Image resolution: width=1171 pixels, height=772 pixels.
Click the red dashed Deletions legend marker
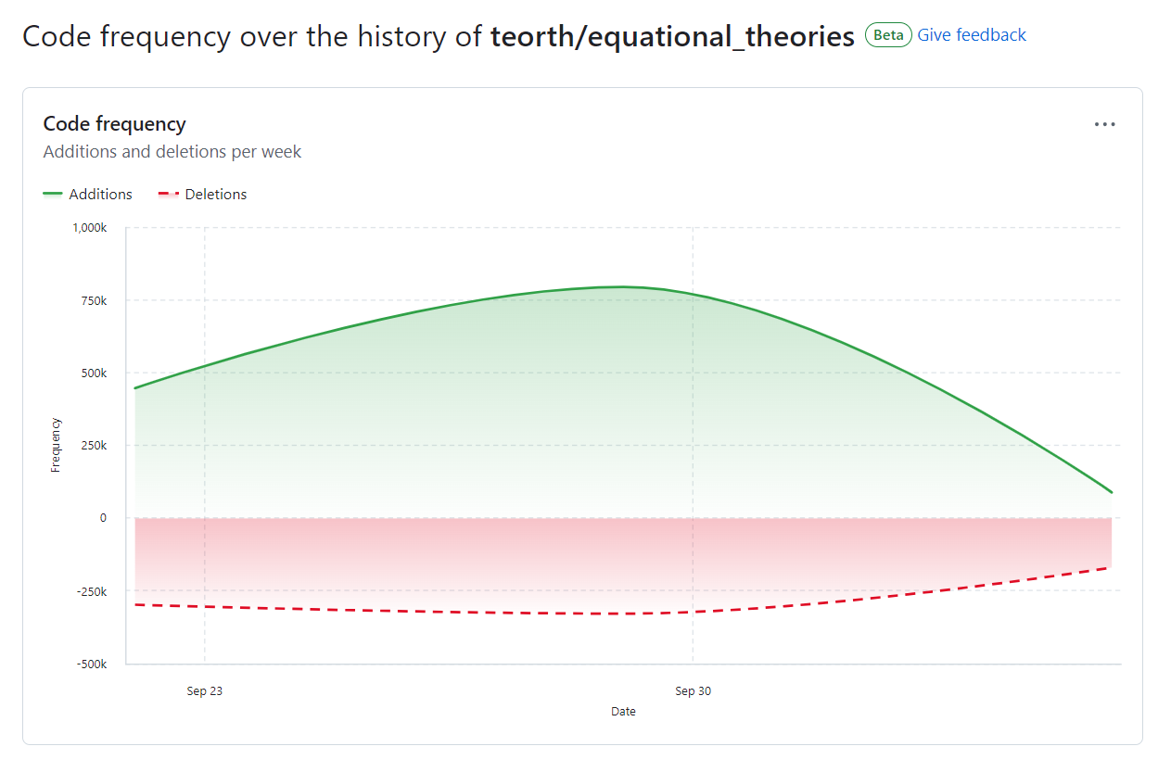point(169,195)
